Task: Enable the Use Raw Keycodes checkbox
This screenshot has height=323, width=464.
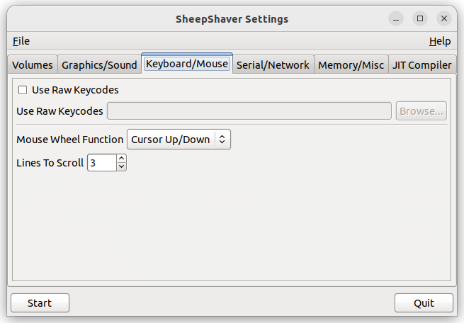Action: point(23,90)
